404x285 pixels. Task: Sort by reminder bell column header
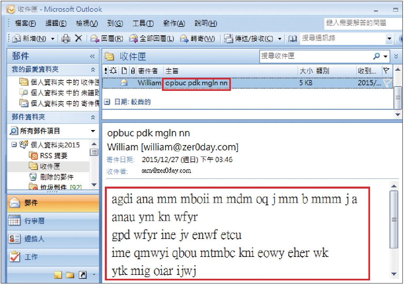[x=114, y=71]
